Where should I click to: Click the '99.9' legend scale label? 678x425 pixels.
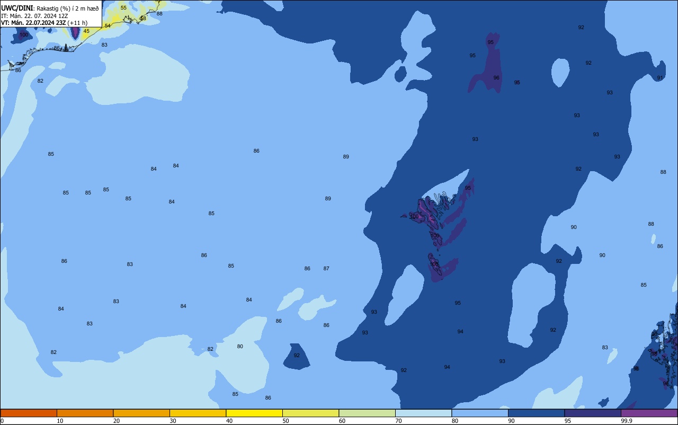click(627, 421)
